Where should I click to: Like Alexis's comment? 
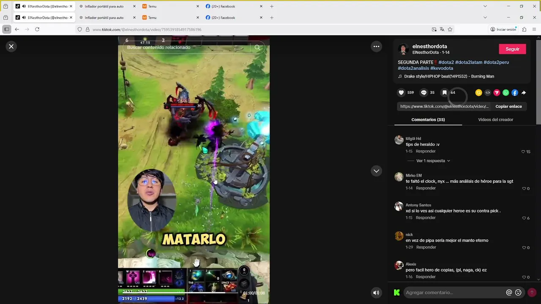tap(524, 277)
